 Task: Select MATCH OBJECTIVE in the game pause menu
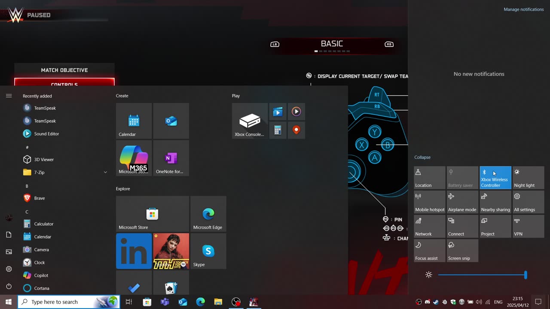pos(64,70)
